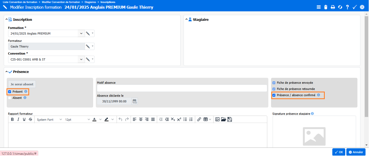Go to Liste Convention de formation breadcrumb
The width and height of the screenshot is (372, 161).
click(20, 2)
